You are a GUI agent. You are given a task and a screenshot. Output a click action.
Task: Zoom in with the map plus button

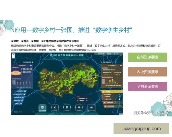point(13,55)
